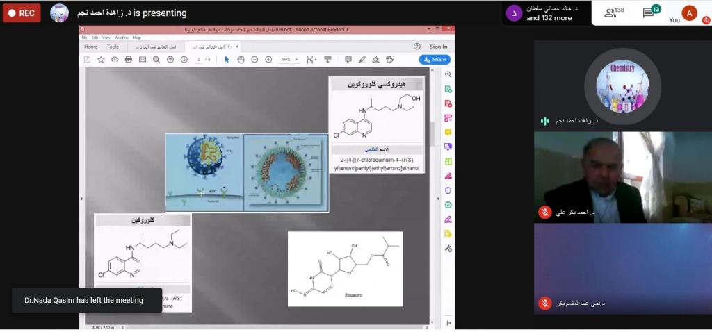This screenshot has height=332, width=712.
Task: Open the participants list showing 138 people
Action: tap(614, 13)
